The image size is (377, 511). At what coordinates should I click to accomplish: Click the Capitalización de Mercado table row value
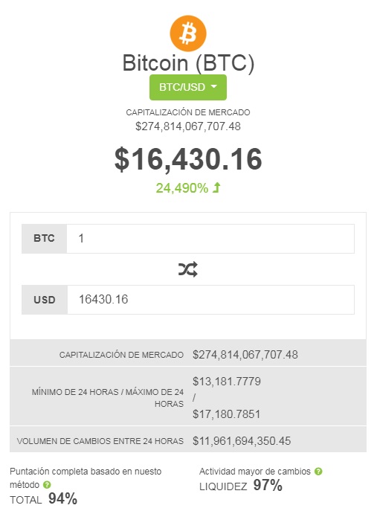[245, 355]
